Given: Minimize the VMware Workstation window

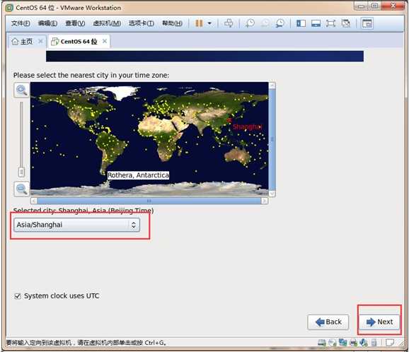Looking at the screenshot, I should tap(361, 6).
